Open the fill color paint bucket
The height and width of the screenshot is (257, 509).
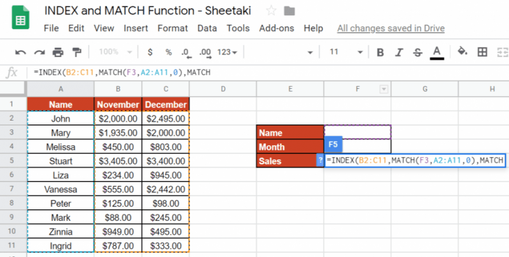pos(463,52)
